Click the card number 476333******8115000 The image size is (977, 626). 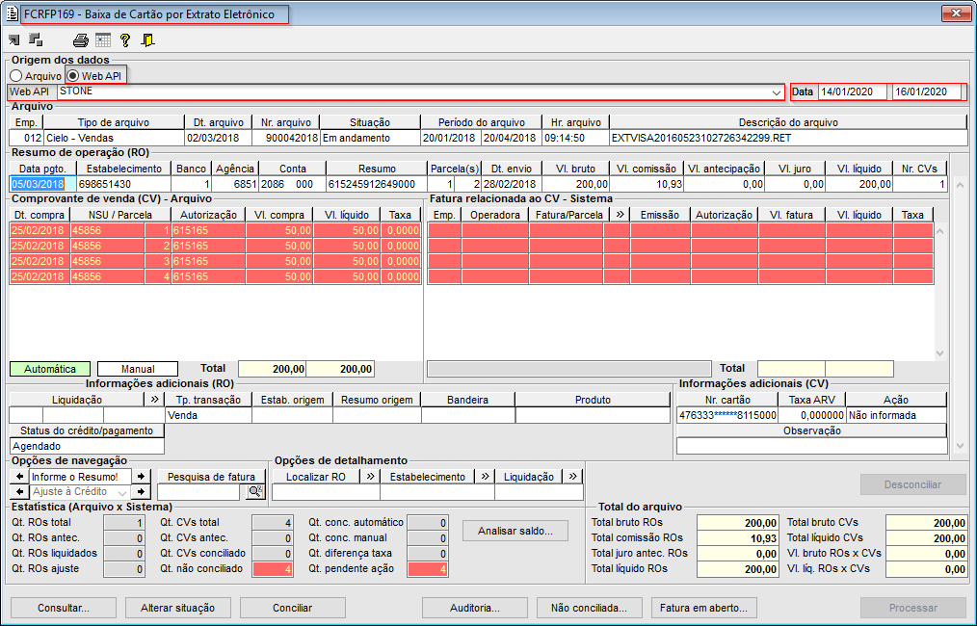pos(727,415)
